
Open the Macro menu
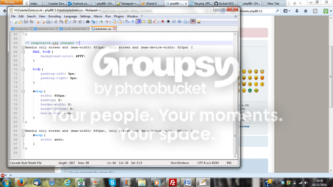98,16
